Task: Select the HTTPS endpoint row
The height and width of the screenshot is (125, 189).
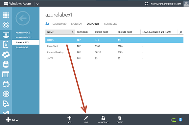Action: 114,40
